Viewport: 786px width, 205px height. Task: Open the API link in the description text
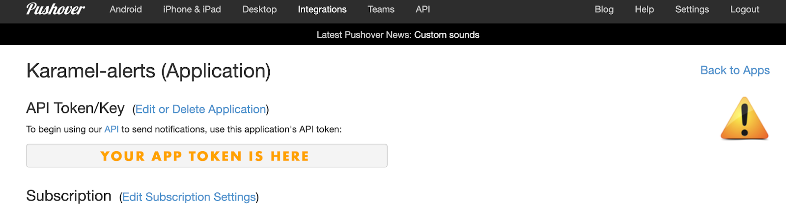(112, 129)
